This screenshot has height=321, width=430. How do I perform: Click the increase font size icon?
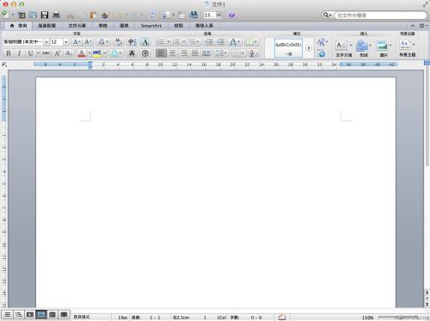tap(76, 42)
